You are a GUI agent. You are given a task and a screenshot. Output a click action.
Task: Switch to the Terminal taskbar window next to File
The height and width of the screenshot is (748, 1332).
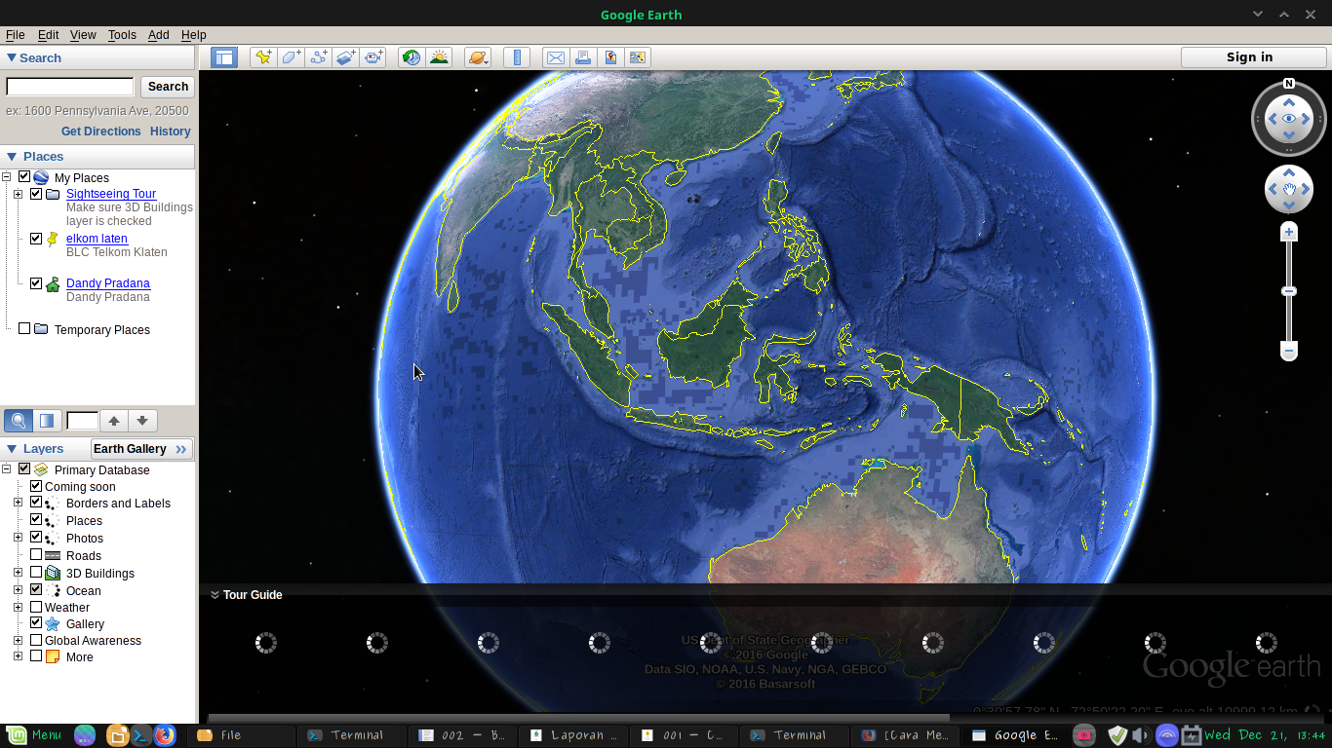pos(351,735)
